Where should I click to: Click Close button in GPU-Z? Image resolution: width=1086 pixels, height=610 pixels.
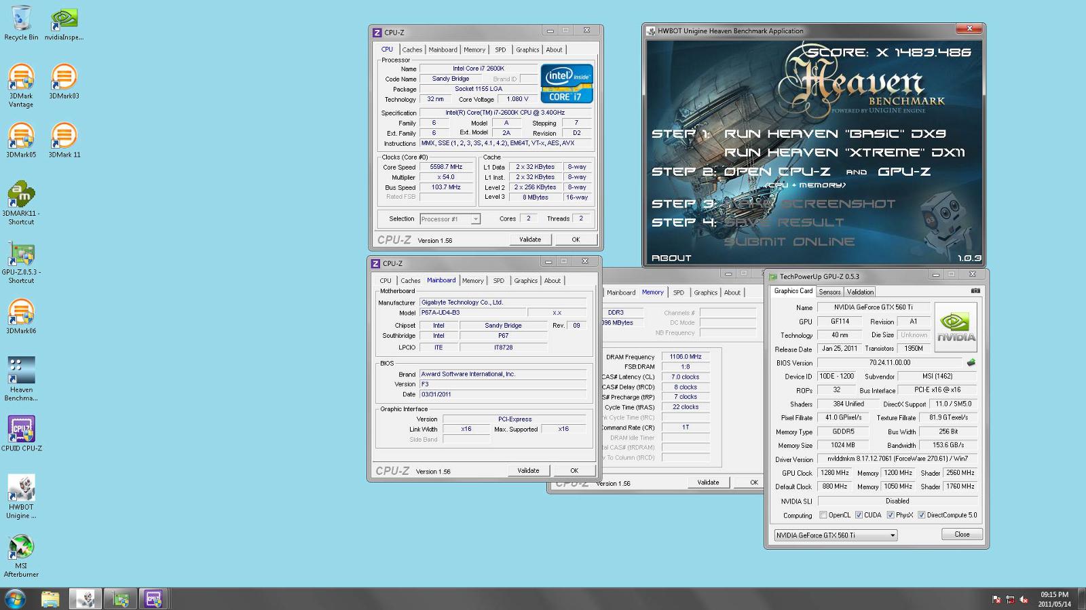click(x=962, y=535)
